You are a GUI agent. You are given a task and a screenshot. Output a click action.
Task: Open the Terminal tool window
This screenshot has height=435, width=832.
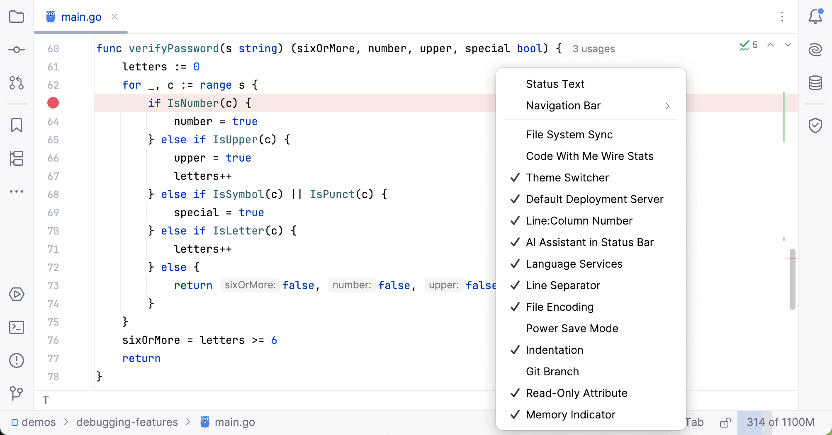(17, 327)
